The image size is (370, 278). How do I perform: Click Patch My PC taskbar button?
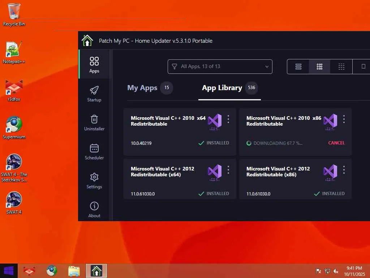(x=96, y=271)
